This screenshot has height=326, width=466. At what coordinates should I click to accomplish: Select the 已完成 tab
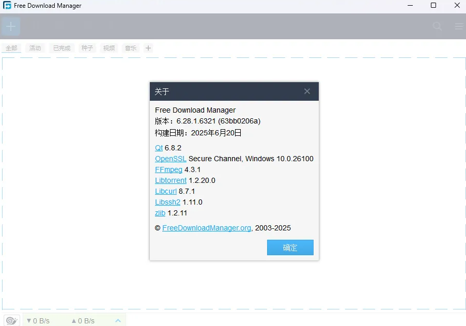coord(61,48)
